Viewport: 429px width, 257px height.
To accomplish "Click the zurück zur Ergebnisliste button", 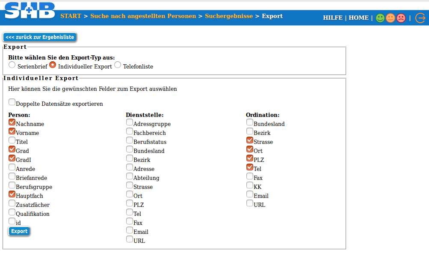I will [x=39, y=37].
